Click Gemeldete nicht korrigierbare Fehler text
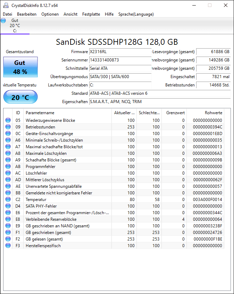The height and width of the screenshot is (294, 234). 59,193
